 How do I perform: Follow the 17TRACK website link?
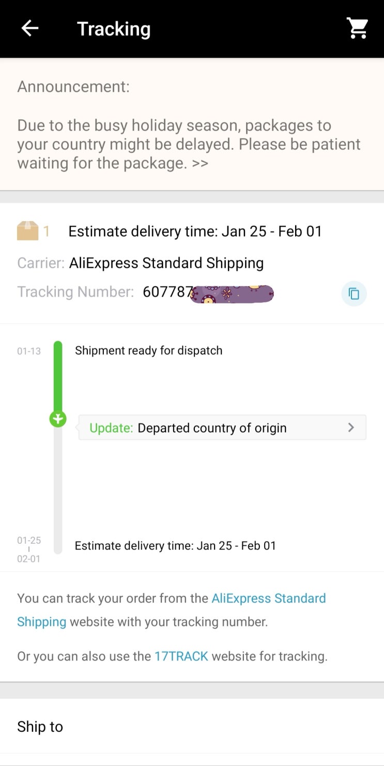[x=181, y=656]
